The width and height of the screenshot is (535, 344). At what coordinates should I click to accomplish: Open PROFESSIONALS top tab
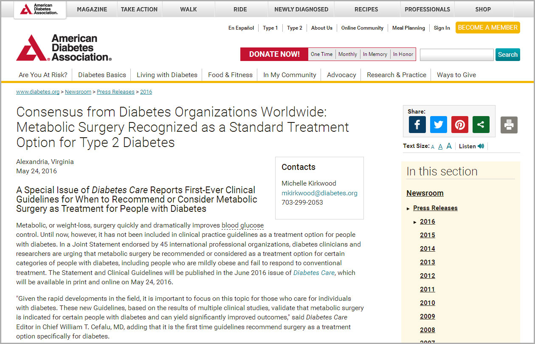(427, 9)
